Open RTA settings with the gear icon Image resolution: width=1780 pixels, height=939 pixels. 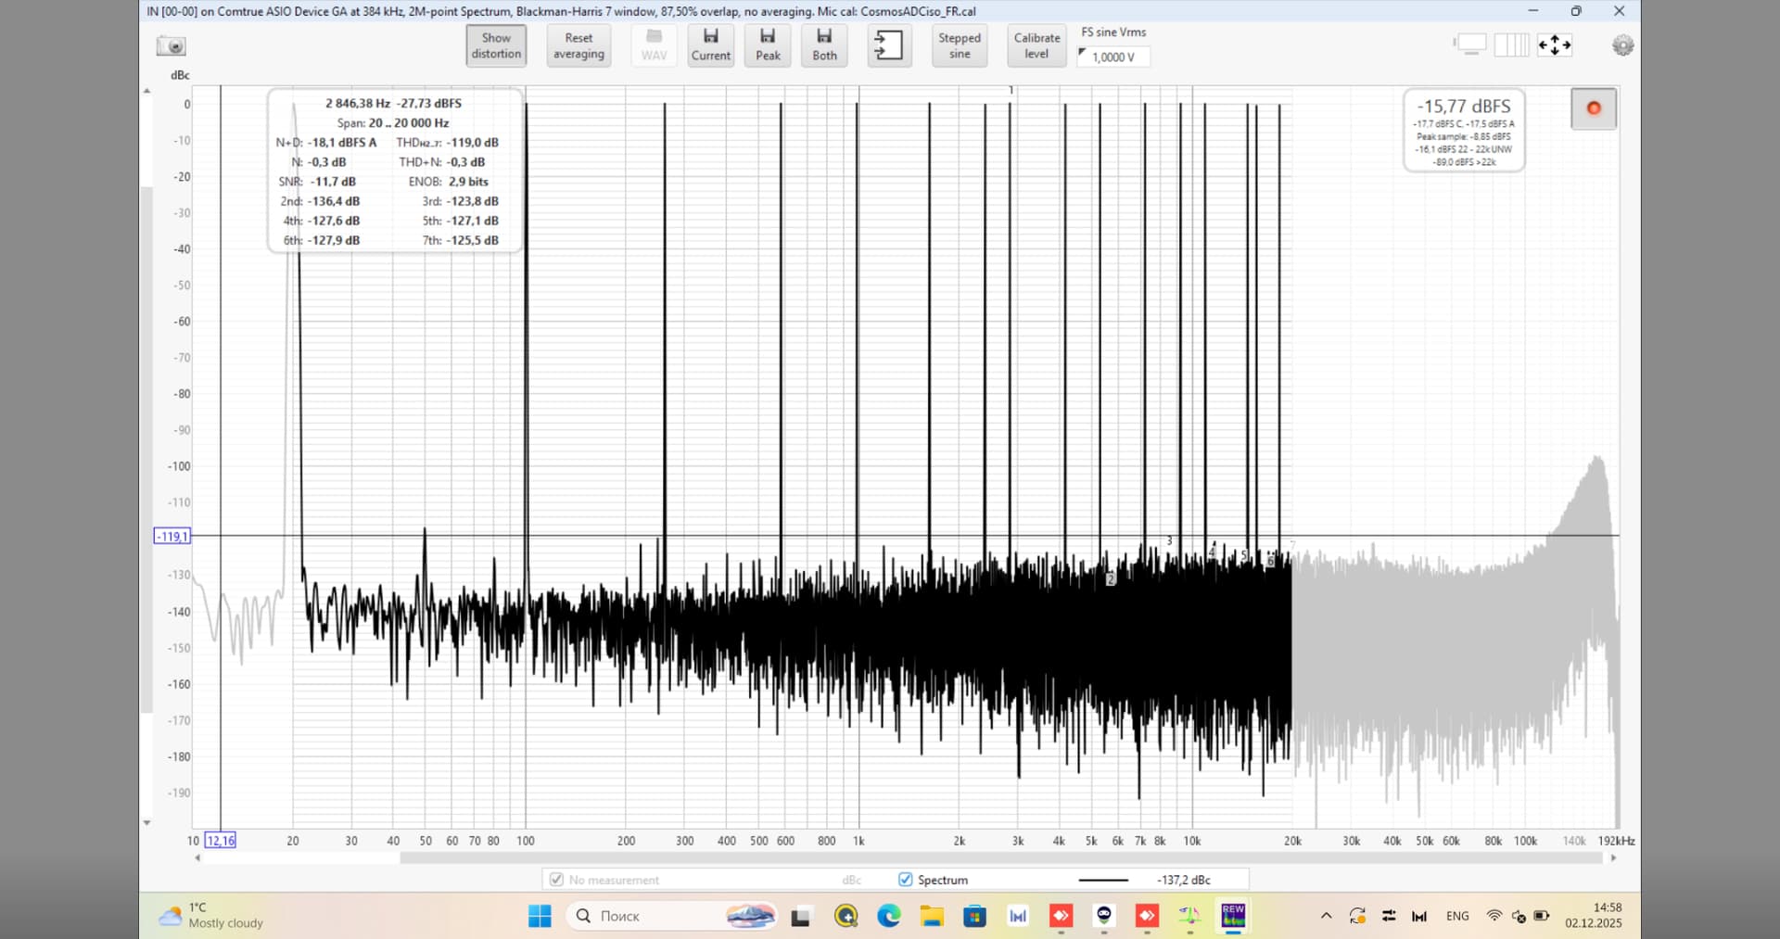pyautogui.click(x=1622, y=45)
